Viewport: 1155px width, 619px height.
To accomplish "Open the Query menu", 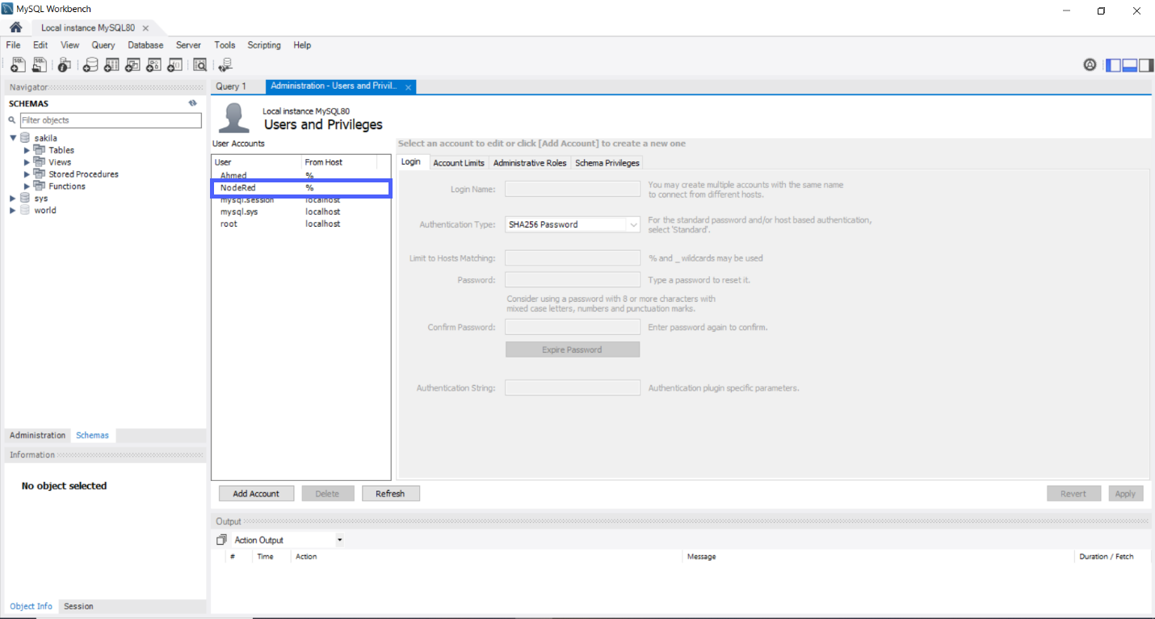I will coord(103,45).
